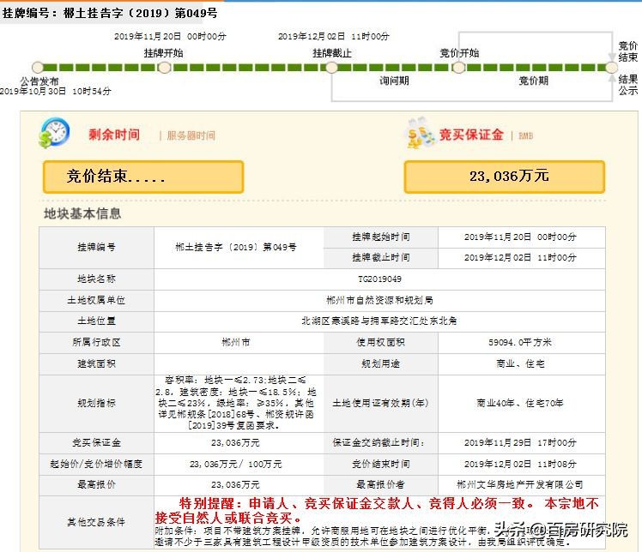Click the 其他交易条件 row label
642x552 pixels.
(97, 522)
